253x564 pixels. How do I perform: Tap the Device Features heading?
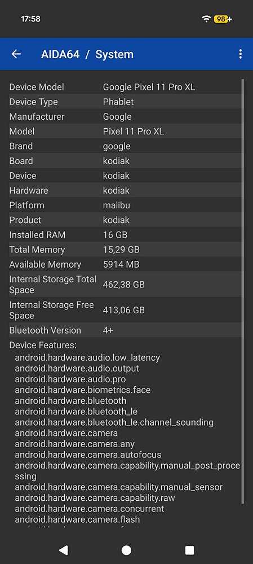(x=43, y=346)
